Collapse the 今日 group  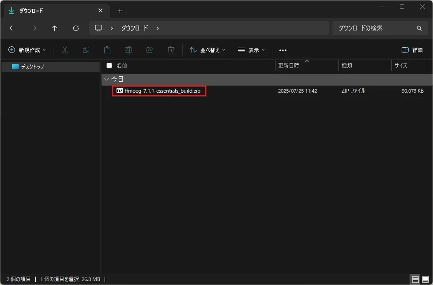click(106, 79)
